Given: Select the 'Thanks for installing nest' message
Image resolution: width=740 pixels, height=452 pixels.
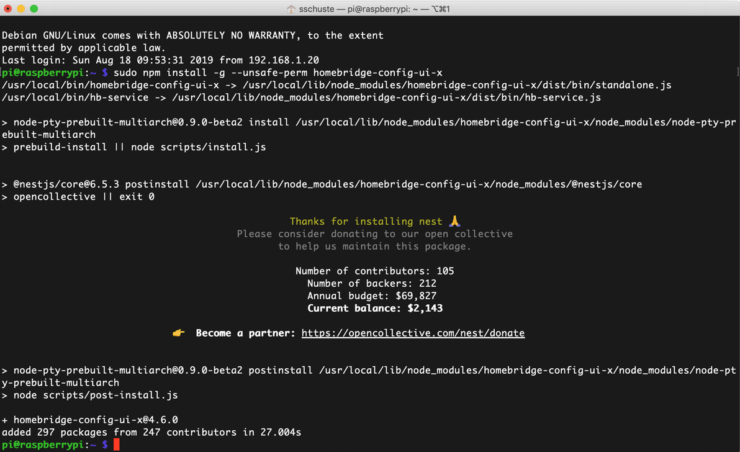Looking at the screenshot, I should coord(366,221).
